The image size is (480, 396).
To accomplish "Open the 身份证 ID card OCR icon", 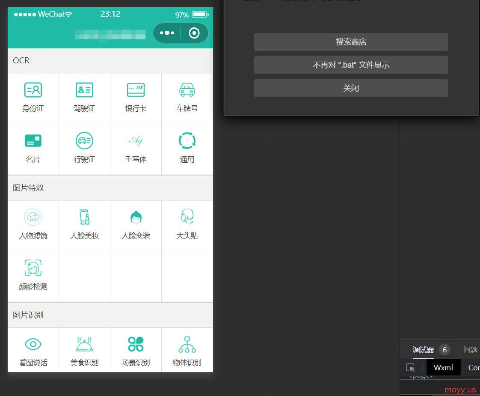I will (33, 90).
